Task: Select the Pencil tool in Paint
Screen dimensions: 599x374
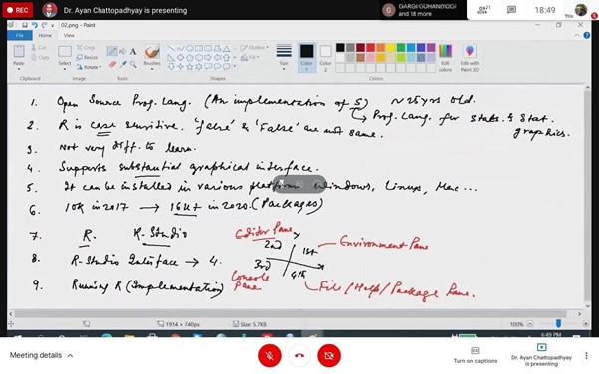Action: click(112, 51)
